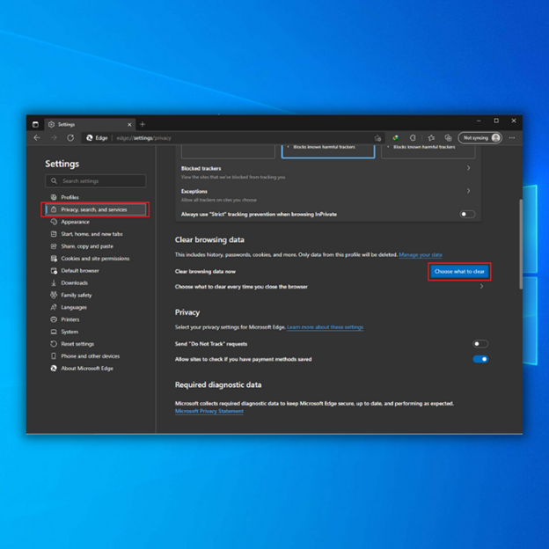Open the Settings and more ellipsis menu
Viewport: 549px width, 549px height.
512,138
